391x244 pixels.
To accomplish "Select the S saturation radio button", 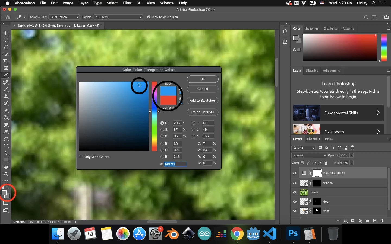I will click(162, 130).
